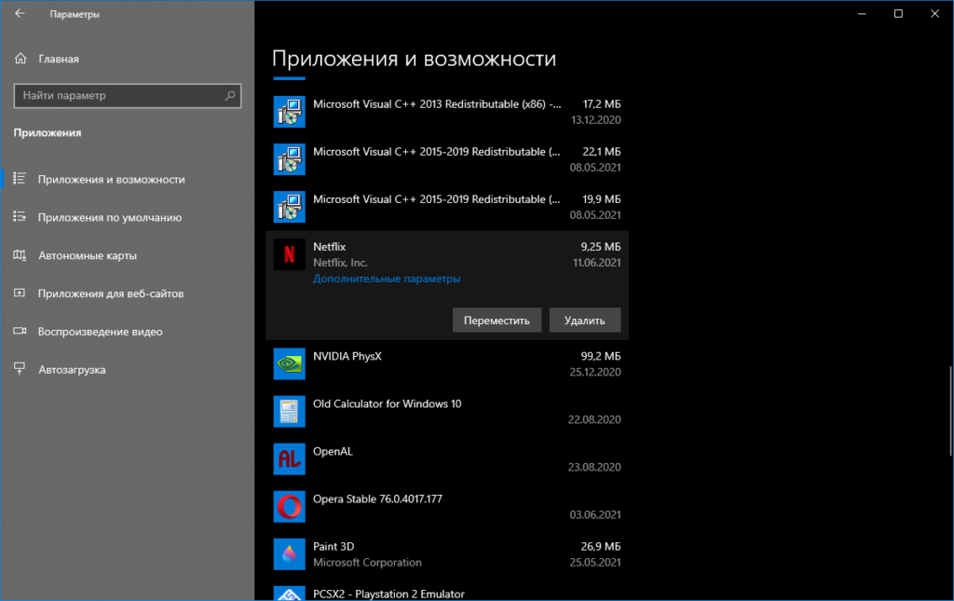Click the video icon beside Воспроизведение видео
This screenshot has height=601, width=954.
pos(20,331)
